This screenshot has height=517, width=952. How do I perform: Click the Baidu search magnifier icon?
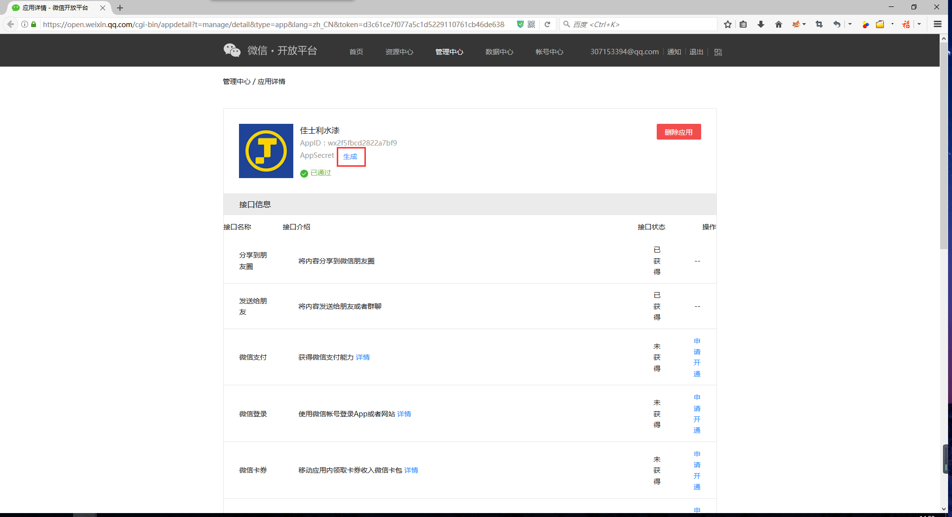tap(567, 24)
